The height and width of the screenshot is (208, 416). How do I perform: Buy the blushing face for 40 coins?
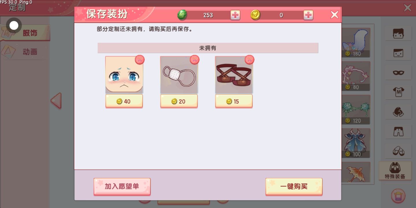124,101
